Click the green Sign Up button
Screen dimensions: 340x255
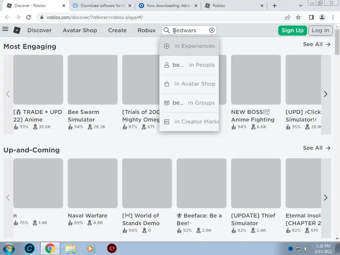pos(293,30)
